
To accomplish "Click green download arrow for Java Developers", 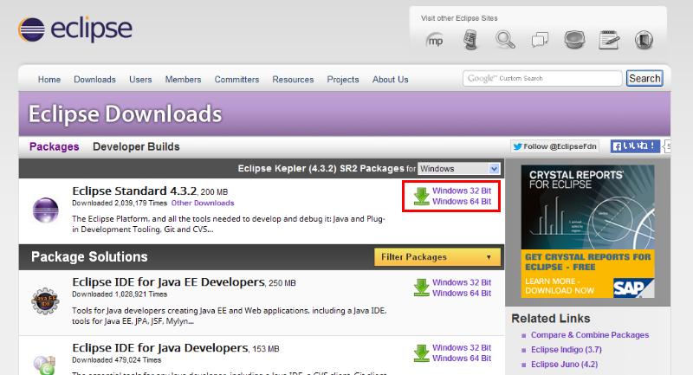I will point(421,352).
